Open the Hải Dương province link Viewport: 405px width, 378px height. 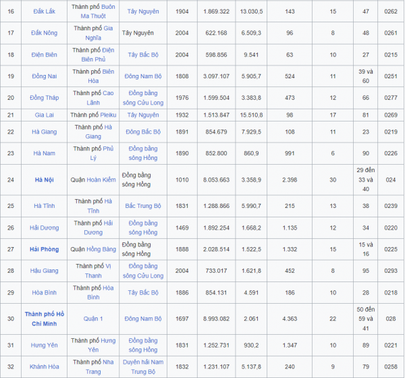pos(44,228)
